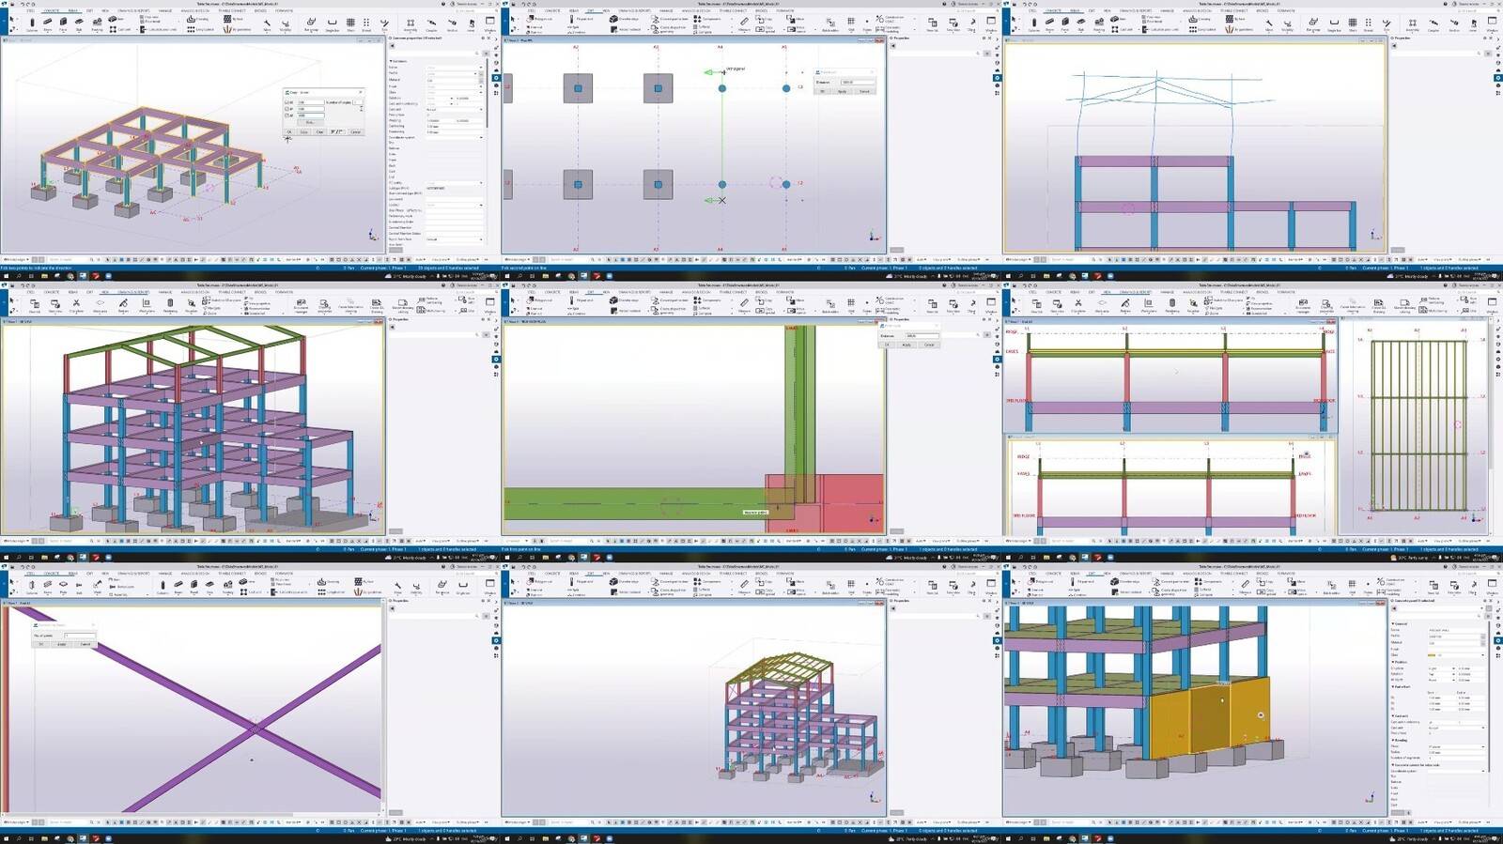Select the Points tool in the plan view window
The height and width of the screenshot is (844, 1503).
click(x=868, y=23)
